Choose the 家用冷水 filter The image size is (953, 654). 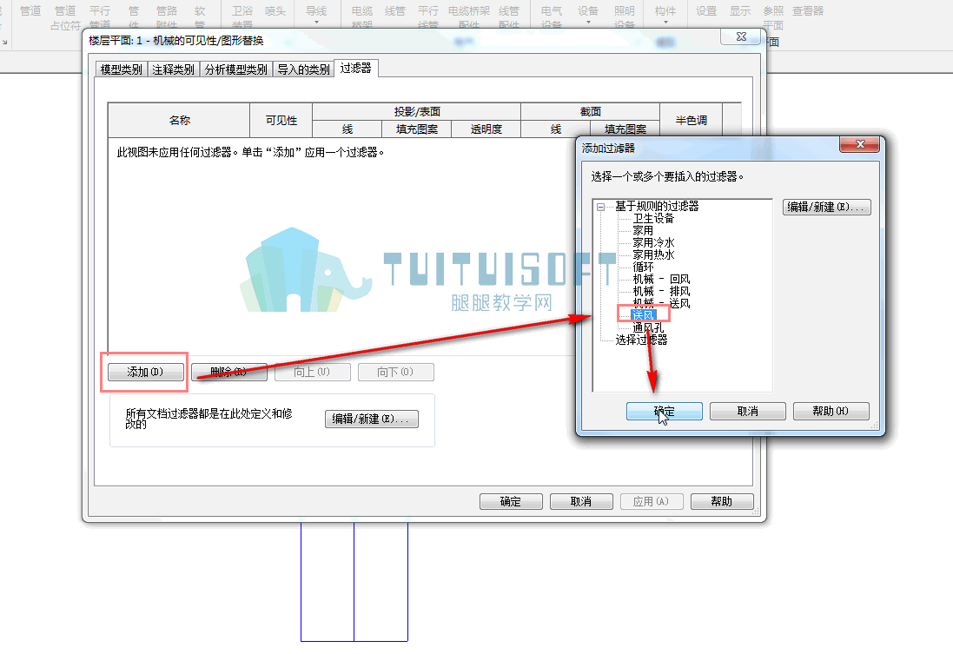coord(653,242)
